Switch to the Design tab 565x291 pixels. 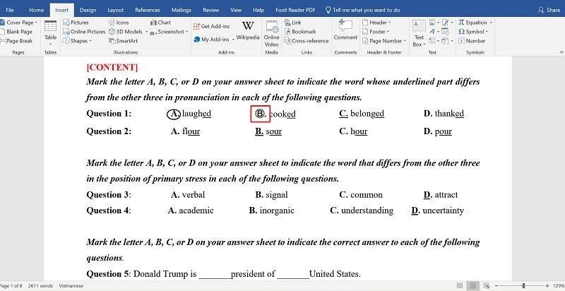click(x=88, y=10)
